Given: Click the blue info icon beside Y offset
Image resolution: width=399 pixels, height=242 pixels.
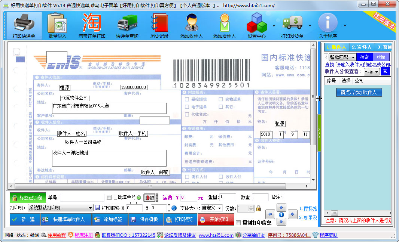Looking at the screenshot, I should coord(174,208).
